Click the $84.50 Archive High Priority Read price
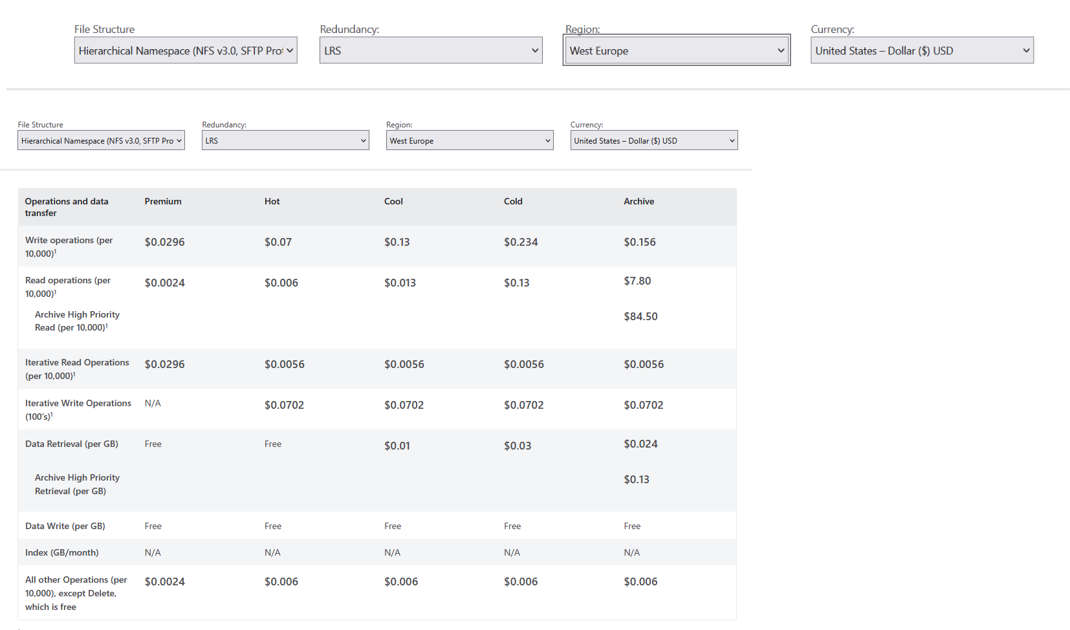Viewport: 1070px width, 630px height. [640, 316]
